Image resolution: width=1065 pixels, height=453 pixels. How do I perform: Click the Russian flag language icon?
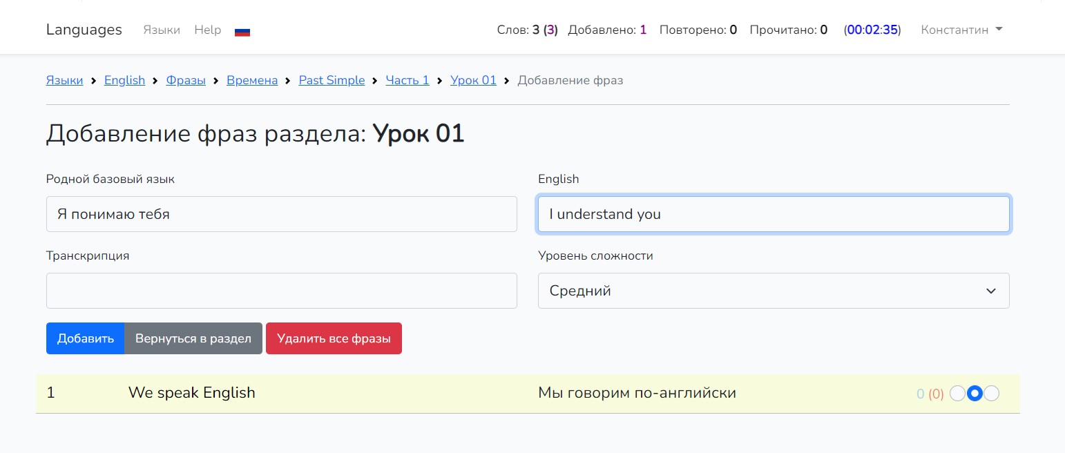pyautogui.click(x=242, y=31)
